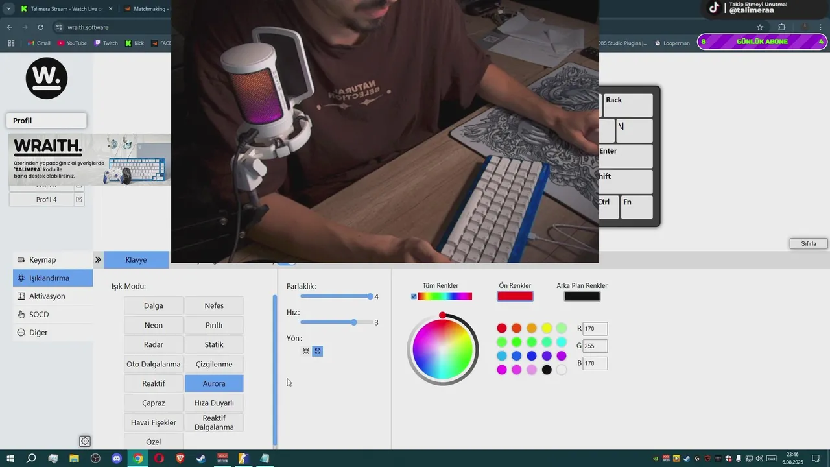Click the Sıfırla reset button
830x467 pixels.
pyautogui.click(x=809, y=244)
